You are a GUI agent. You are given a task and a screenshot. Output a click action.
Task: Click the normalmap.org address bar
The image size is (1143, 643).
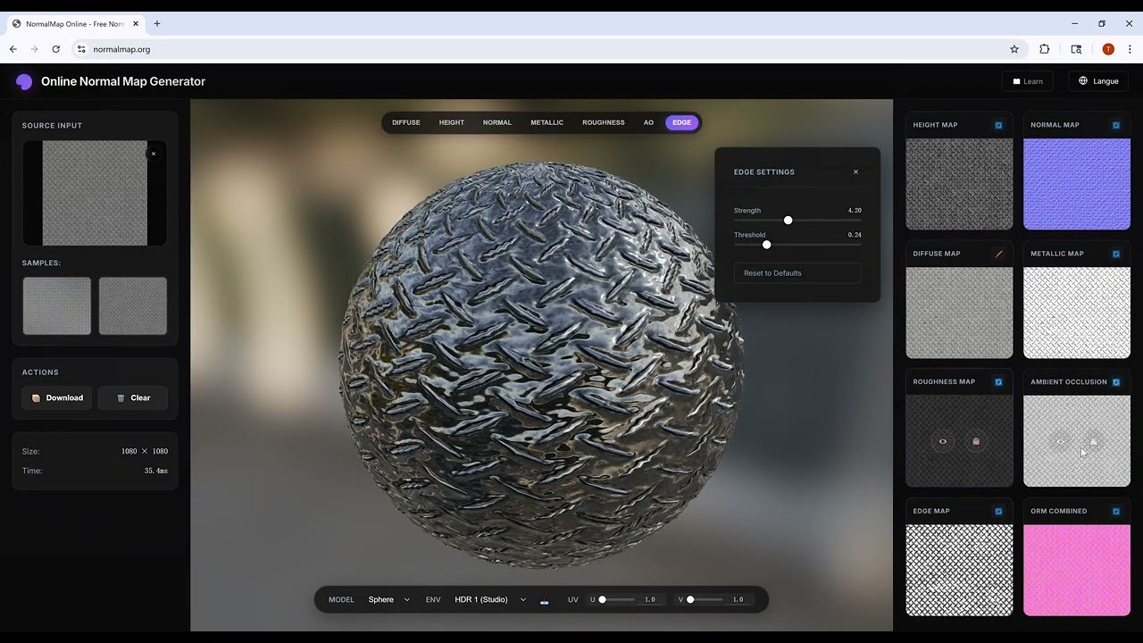pyautogui.click(x=548, y=49)
